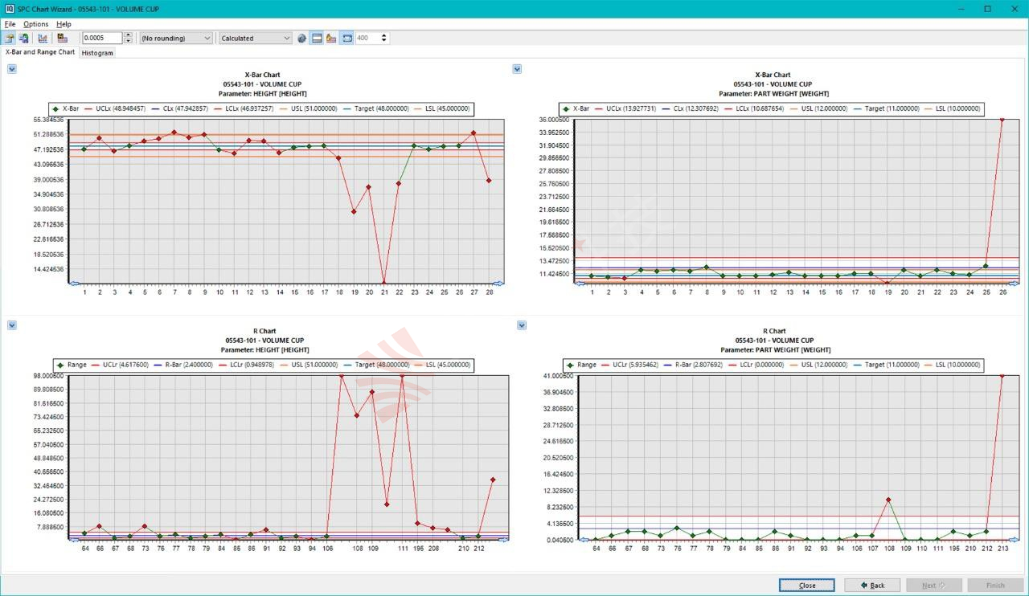Click the 400 size input field

[367, 38]
